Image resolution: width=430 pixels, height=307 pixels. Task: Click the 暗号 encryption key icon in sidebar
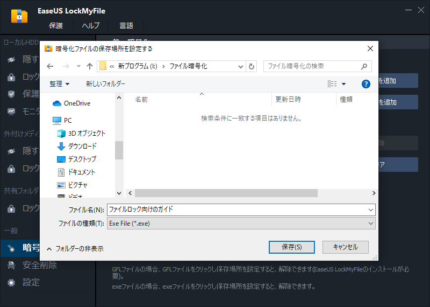click(11, 248)
